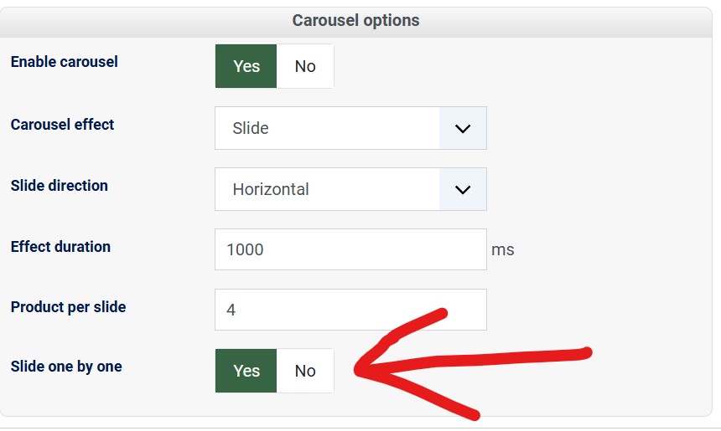The height and width of the screenshot is (431, 721).
Task: Click the Enable carousel label
Action: 65,62
